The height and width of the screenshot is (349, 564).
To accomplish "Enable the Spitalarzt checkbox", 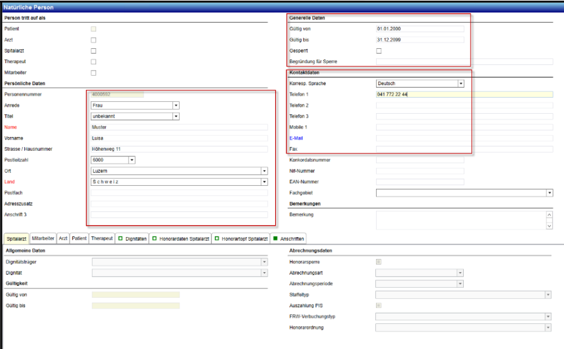I will tap(93, 51).
